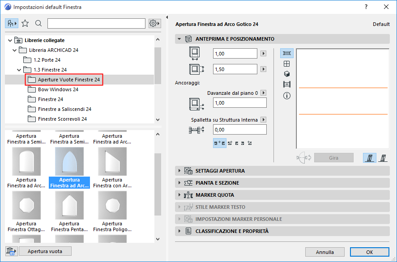
Task: Open width options arrow next to 1,00
Action: click(263, 54)
